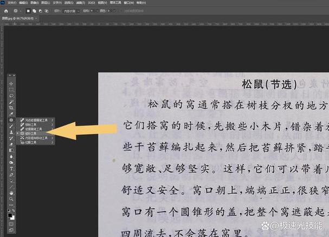This screenshot has width=329, height=237.
Task: Select the Magic Wand tool
Action: coord(11,102)
